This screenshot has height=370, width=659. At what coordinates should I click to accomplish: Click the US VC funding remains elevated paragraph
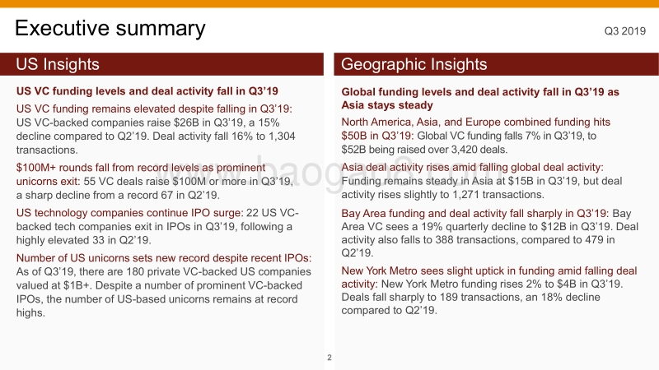pyautogui.click(x=156, y=129)
